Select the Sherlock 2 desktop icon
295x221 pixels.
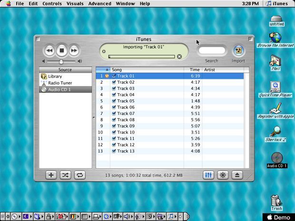(275, 134)
